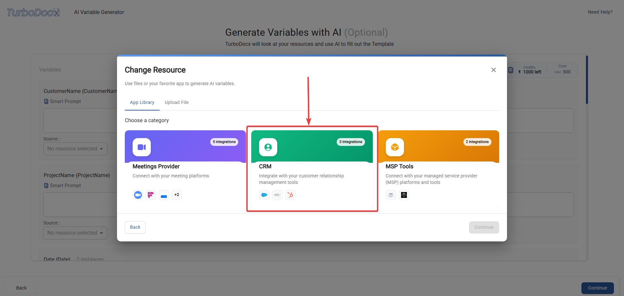
Task: Switch to the Upload File tab
Action: (177, 102)
